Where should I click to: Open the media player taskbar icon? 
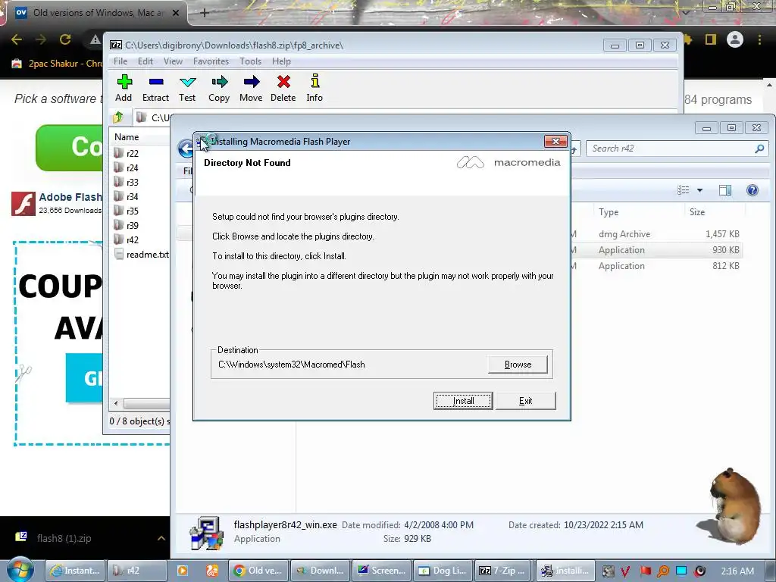coord(182,571)
